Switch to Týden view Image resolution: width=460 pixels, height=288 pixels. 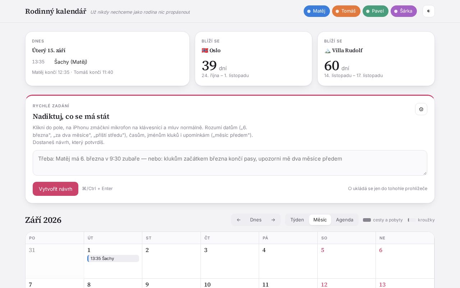(x=297, y=220)
